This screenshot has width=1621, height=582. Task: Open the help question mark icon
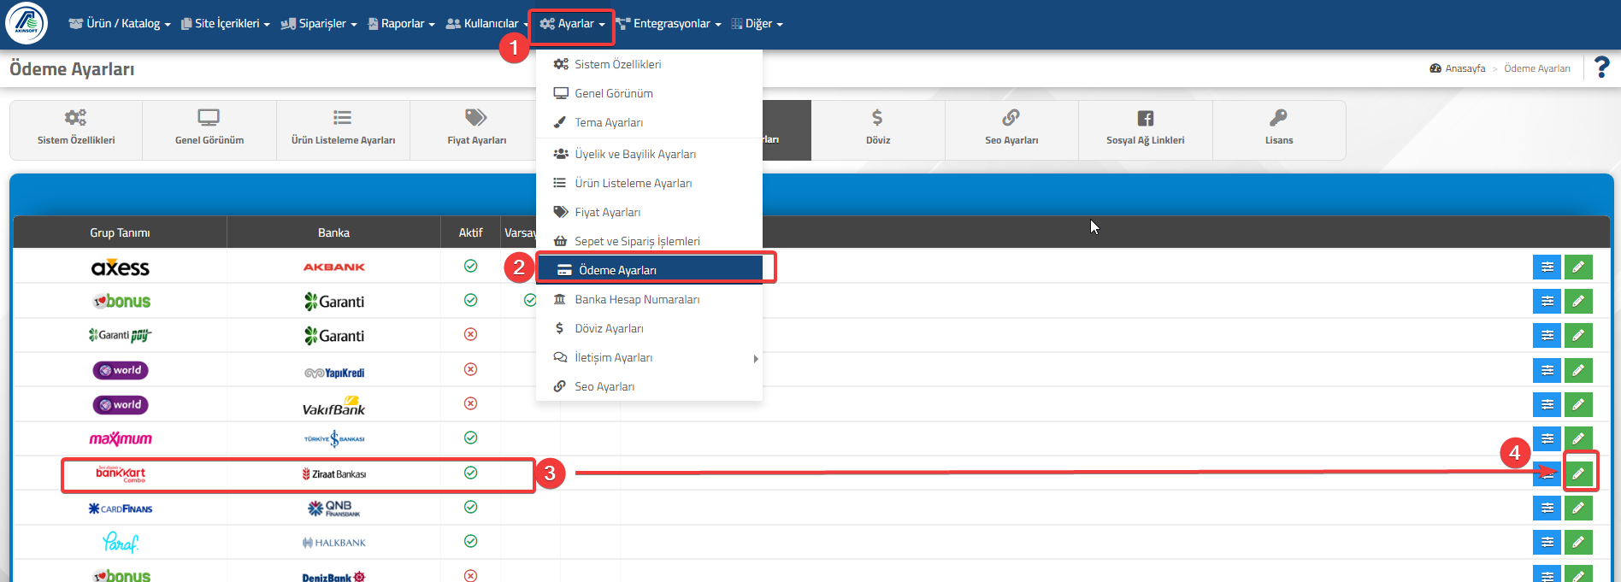(x=1602, y=68)
